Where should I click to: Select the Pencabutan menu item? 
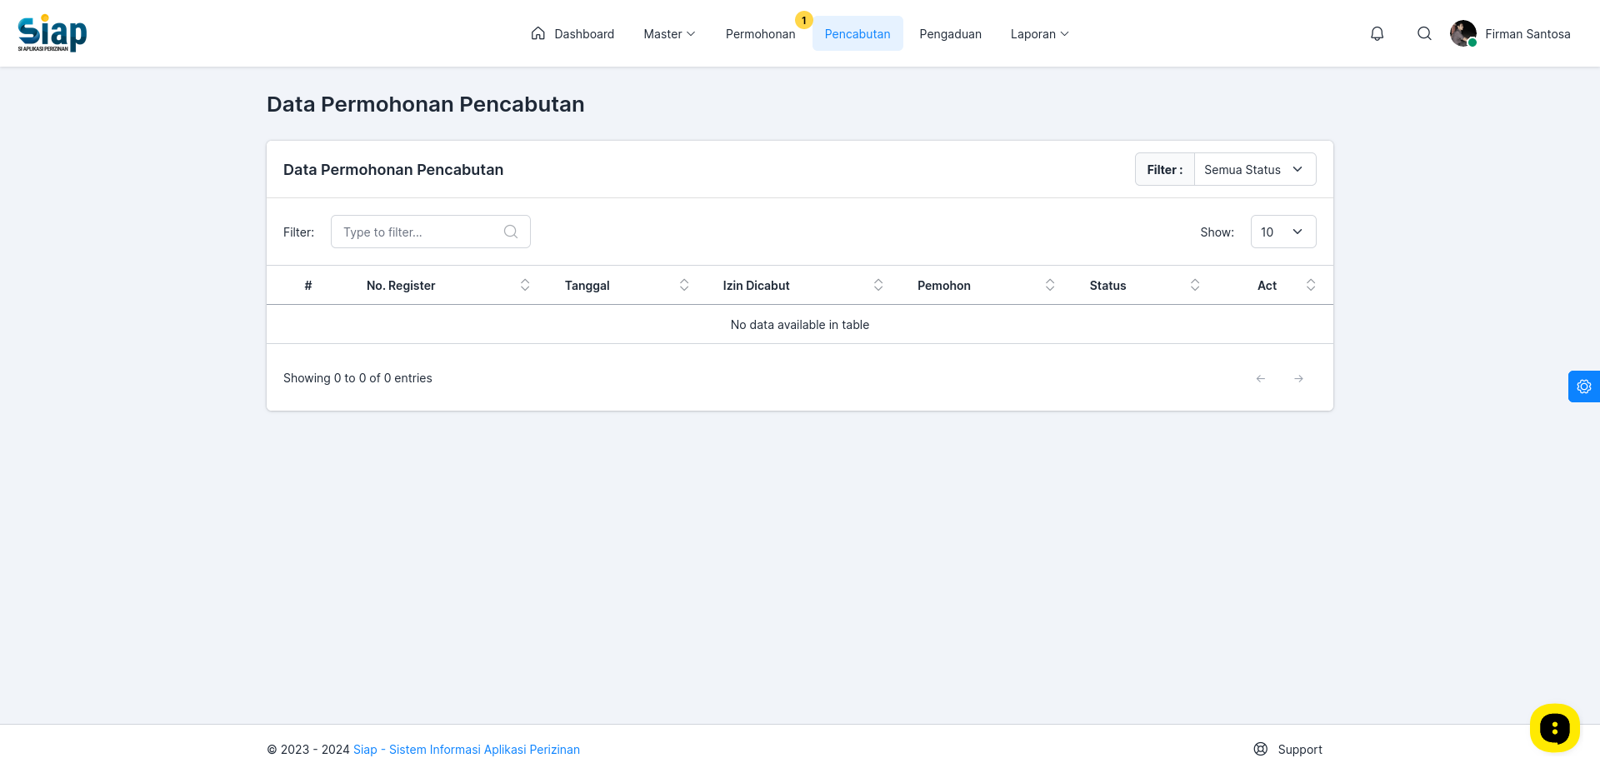[x=857, y=33]
